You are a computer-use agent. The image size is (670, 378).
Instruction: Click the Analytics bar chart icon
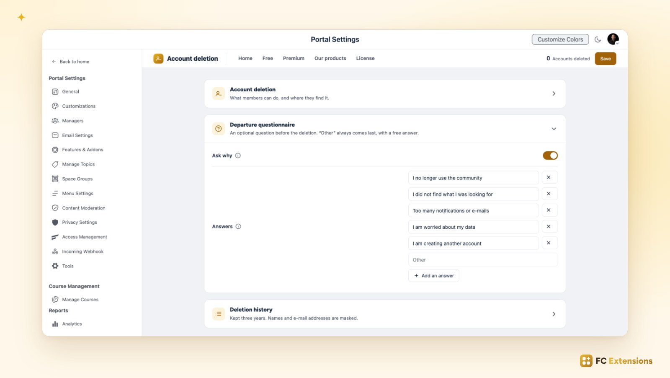(x=55, y=324)
